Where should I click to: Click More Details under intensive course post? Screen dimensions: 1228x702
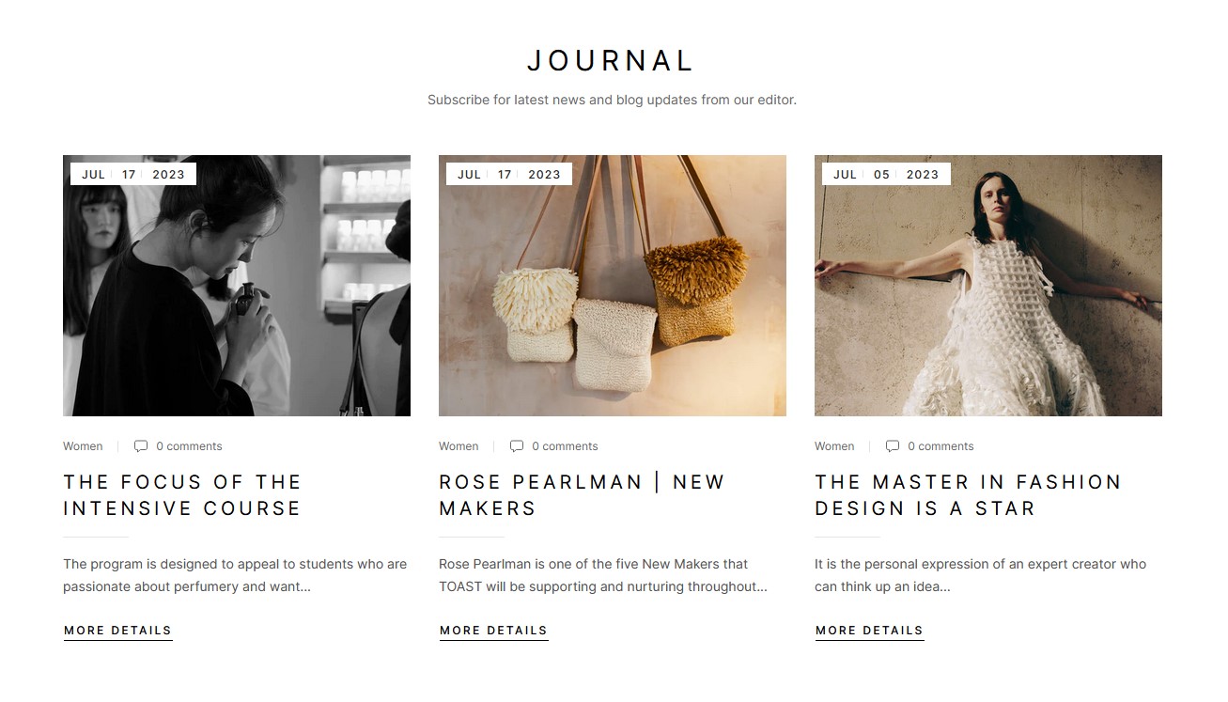coord(118,631)
